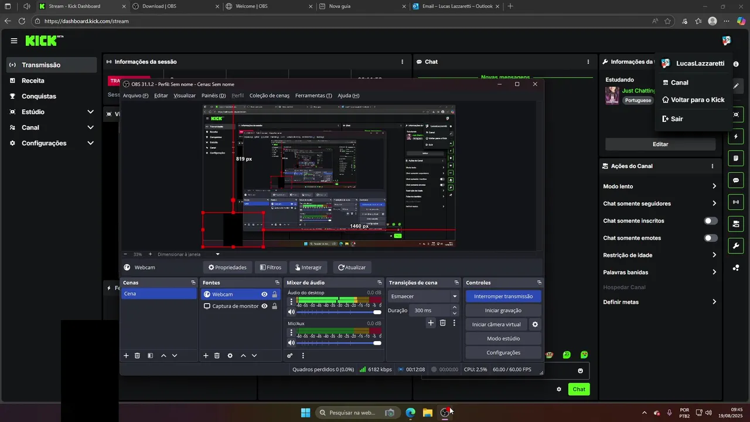Open virtual camera settings gear

[535, 324]
